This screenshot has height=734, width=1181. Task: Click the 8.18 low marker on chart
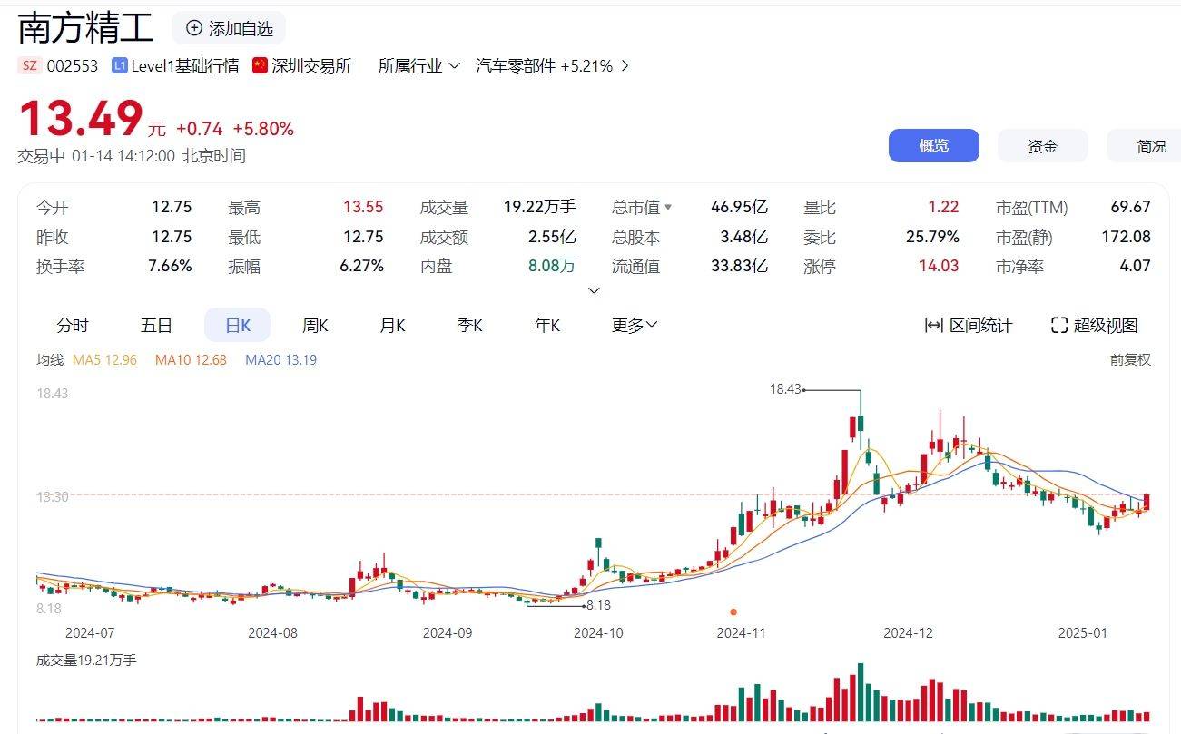point(598,604)
